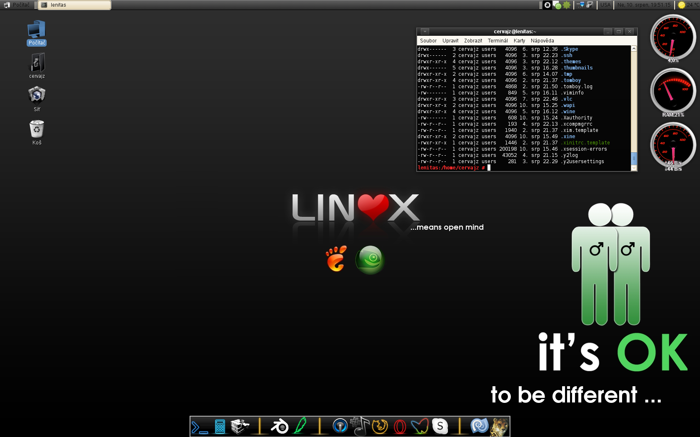Click the .ssh entry in terminal listing
Viewport: 700px width, 437px height.
pos(567,55)
